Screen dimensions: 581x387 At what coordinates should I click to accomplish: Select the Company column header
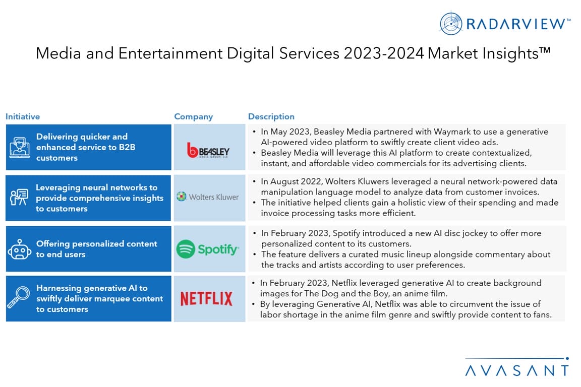point(193,116)
